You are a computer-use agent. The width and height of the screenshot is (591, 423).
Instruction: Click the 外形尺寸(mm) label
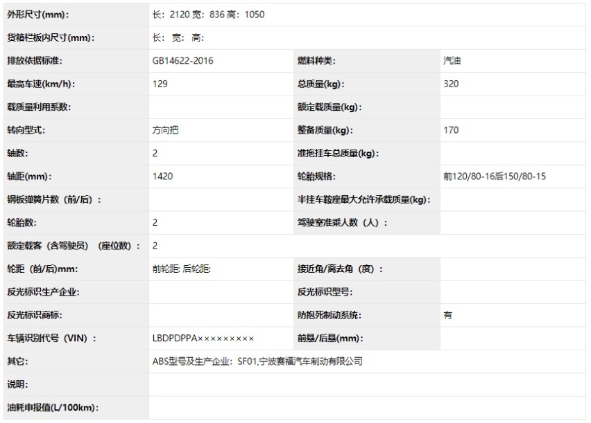point(38,15)
